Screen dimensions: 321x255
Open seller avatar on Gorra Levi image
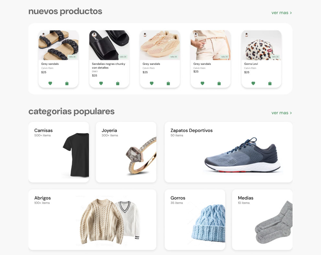246,34
